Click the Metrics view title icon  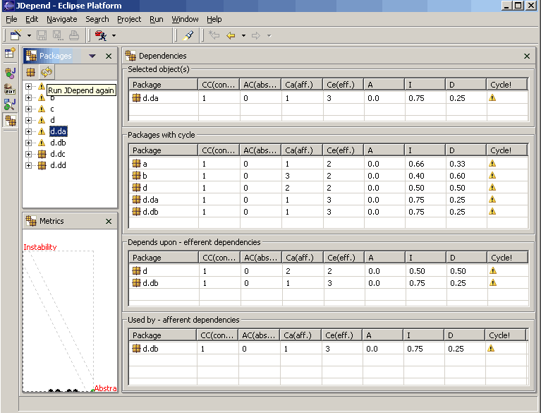coord(31,221)
